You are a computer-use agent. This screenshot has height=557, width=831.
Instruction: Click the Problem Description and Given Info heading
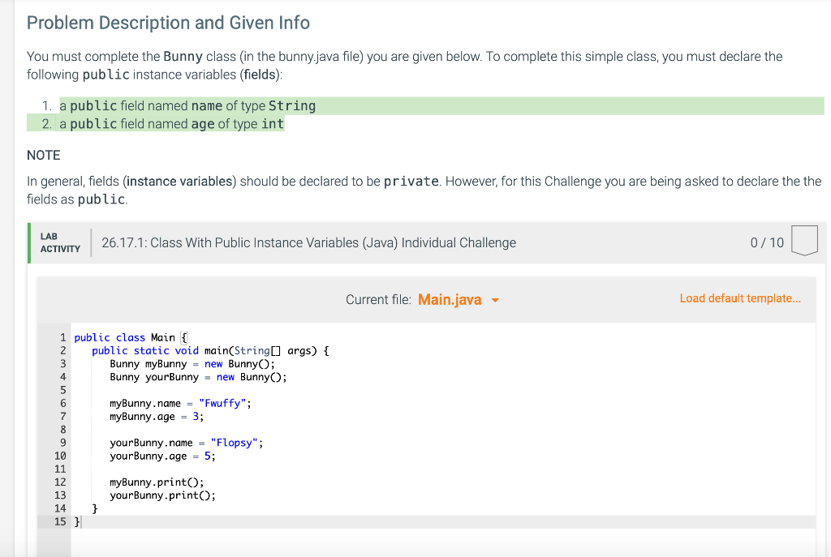168,22
